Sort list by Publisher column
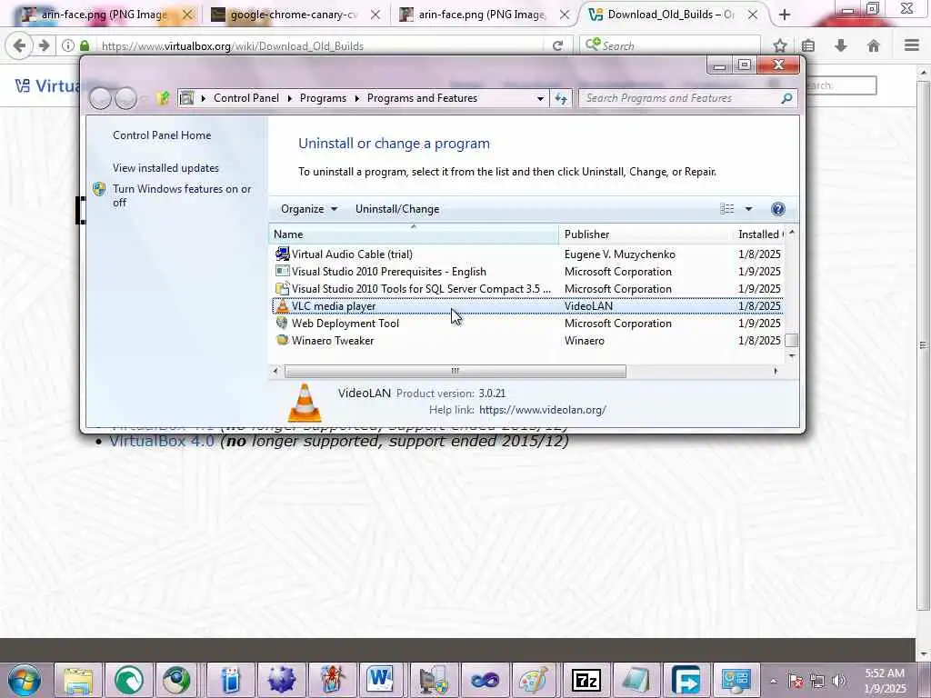The width and height of the screenshot is (931, 698). pyautogui.click(x=646, y=234)
